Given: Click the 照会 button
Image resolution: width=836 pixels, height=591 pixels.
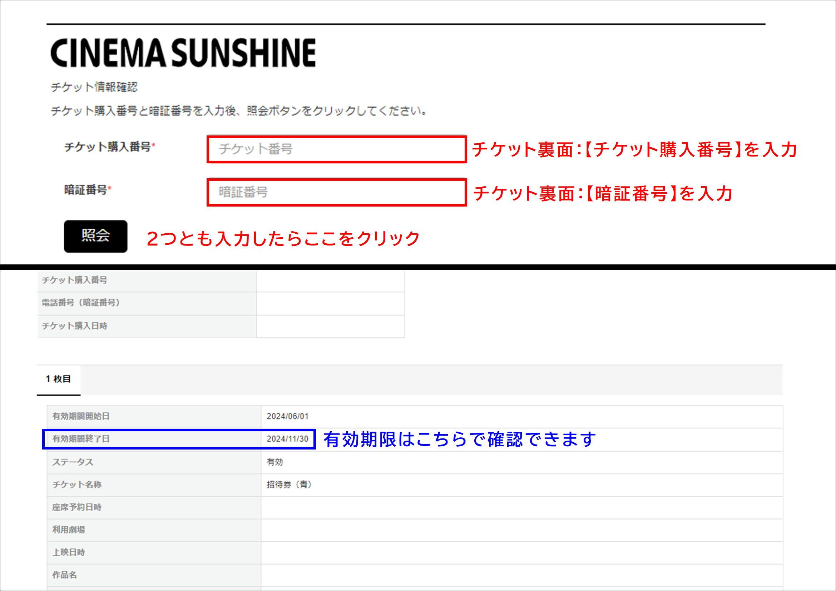Looking at the screenshot, I should (96, 236).
